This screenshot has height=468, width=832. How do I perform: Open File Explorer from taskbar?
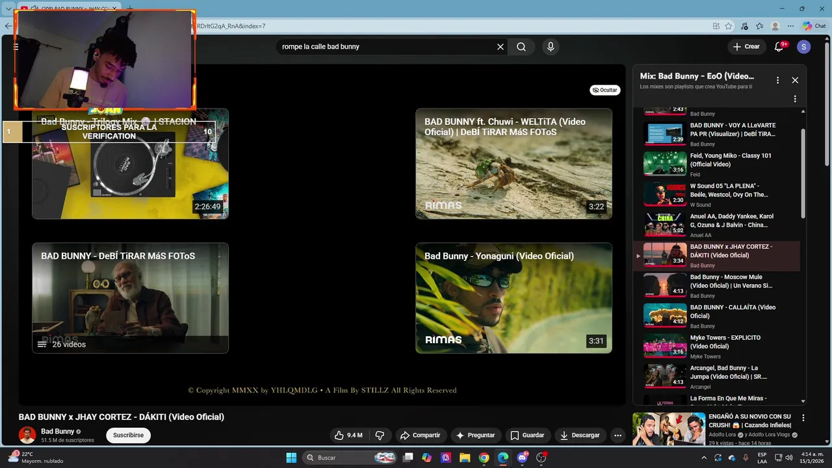(x=465, y=458)
